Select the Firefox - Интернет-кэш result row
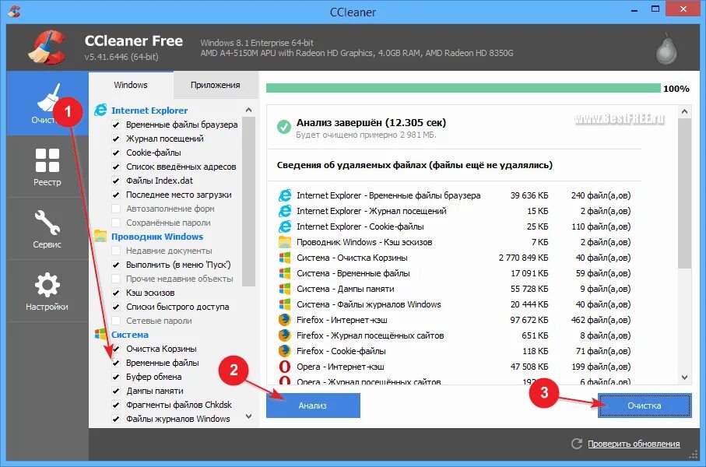706x467 pixels. click(455, 320)
